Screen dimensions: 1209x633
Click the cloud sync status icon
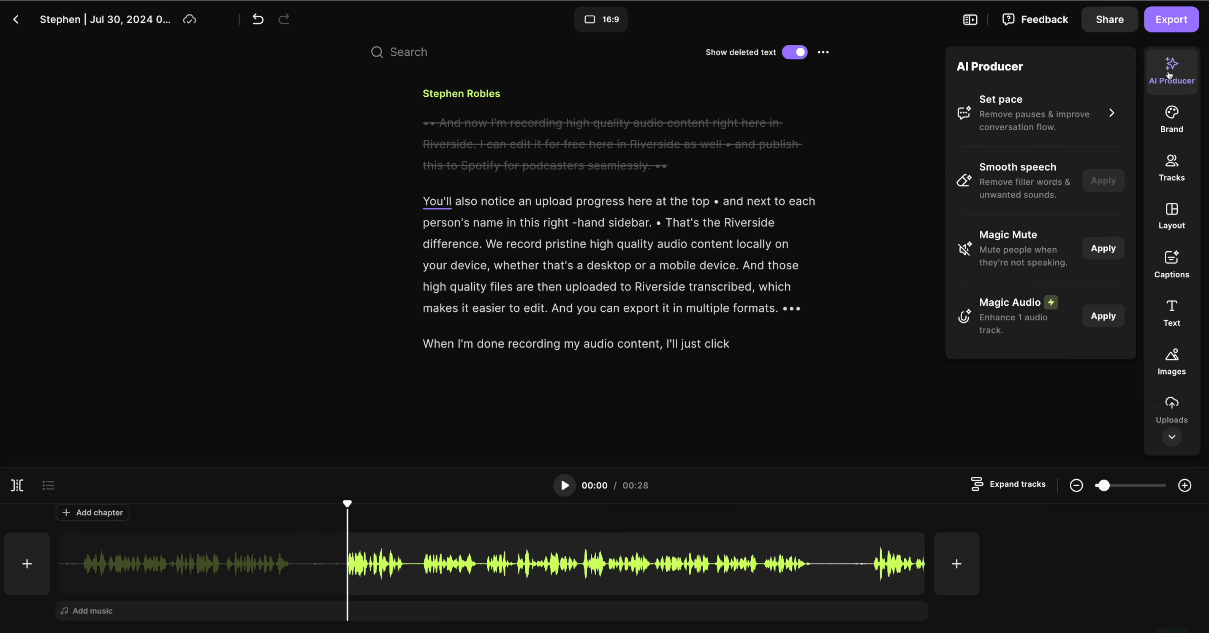coord(190,19)
